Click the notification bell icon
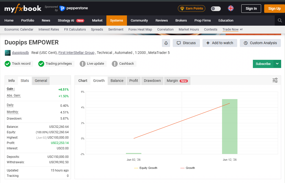The image size is (285, 183). pyautogui.click(x=166, y=43)
